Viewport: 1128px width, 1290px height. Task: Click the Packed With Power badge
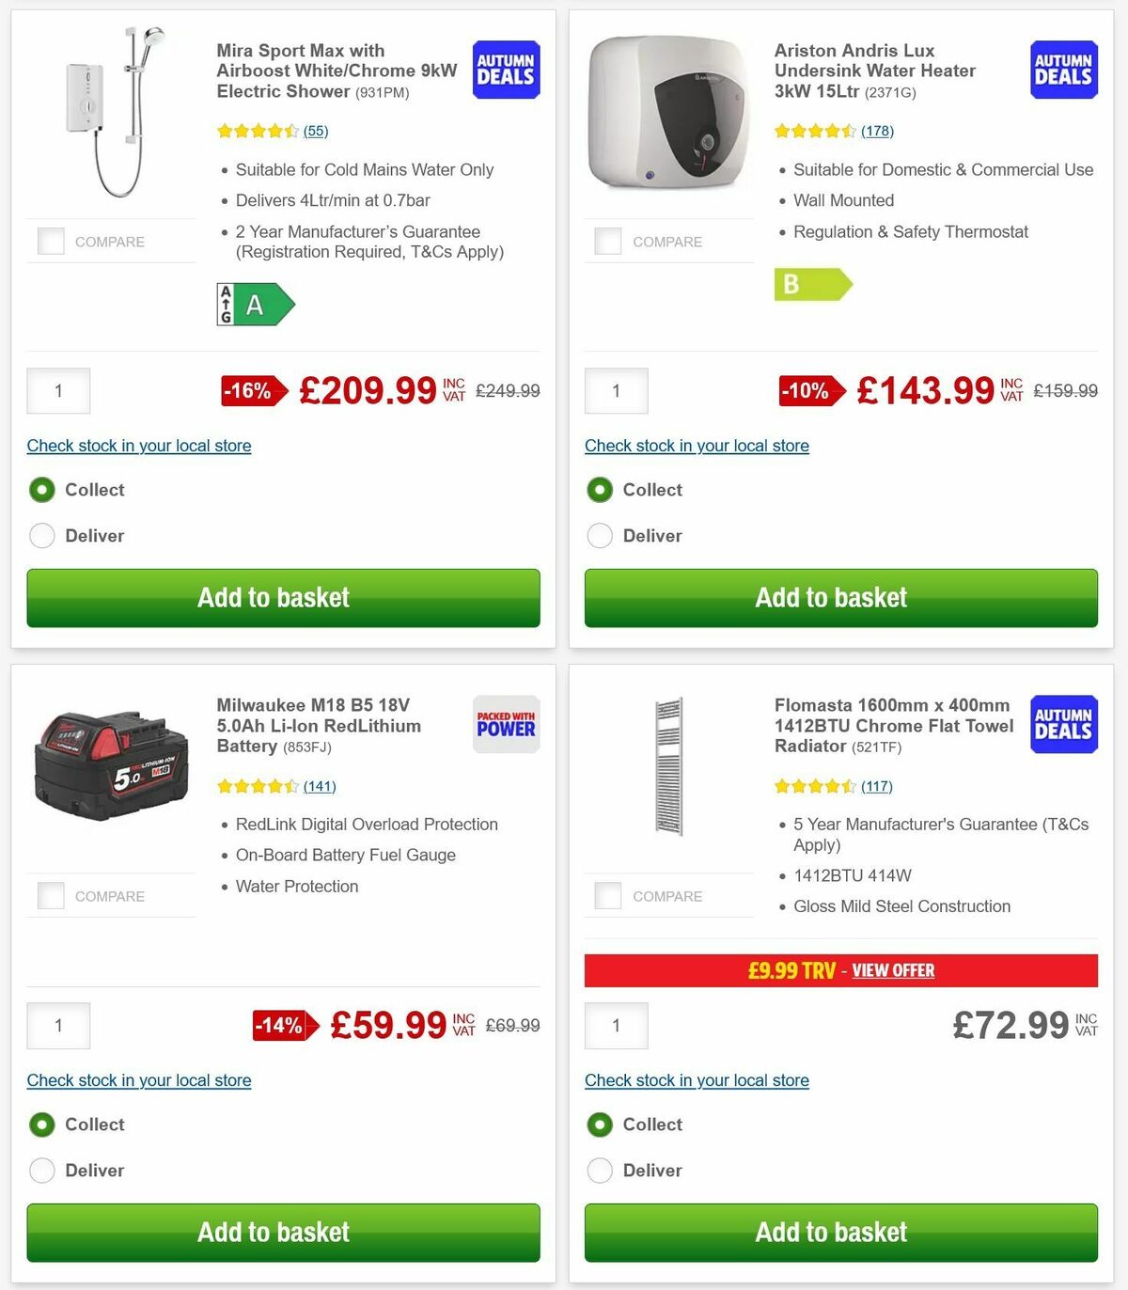506,724
